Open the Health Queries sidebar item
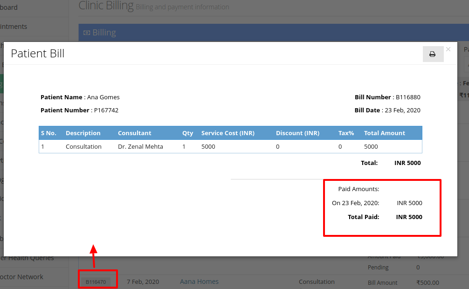 (27, 258)
